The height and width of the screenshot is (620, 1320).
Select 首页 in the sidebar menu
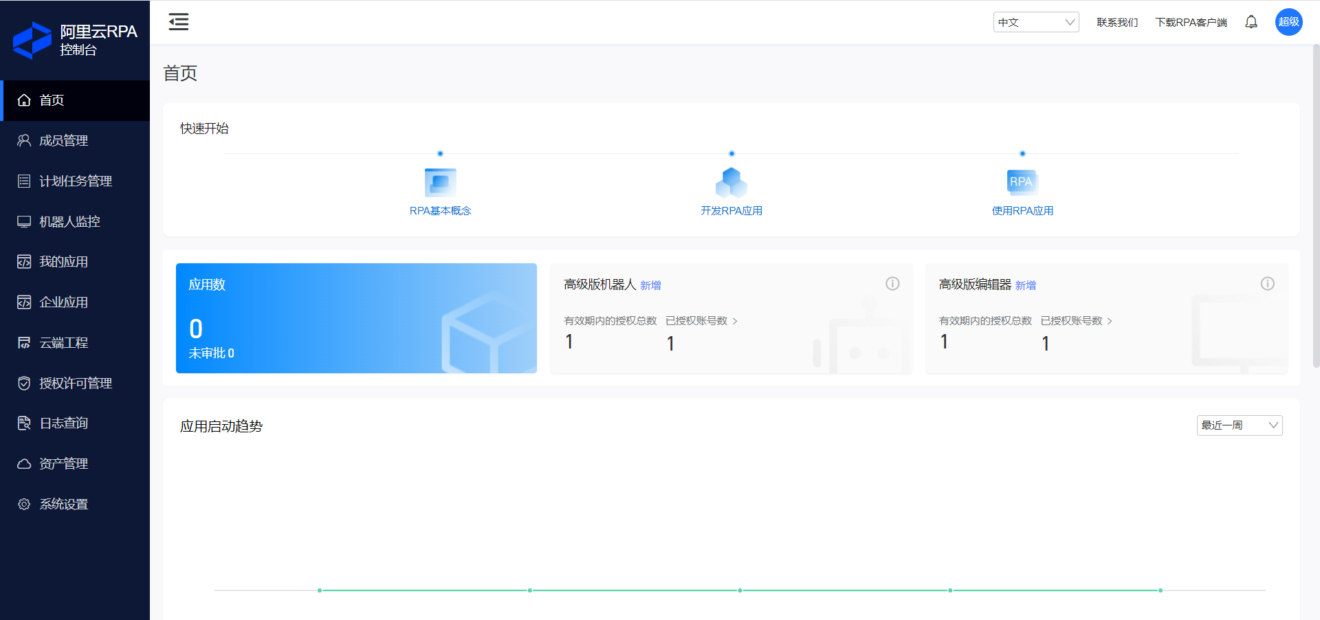point(52,100)
